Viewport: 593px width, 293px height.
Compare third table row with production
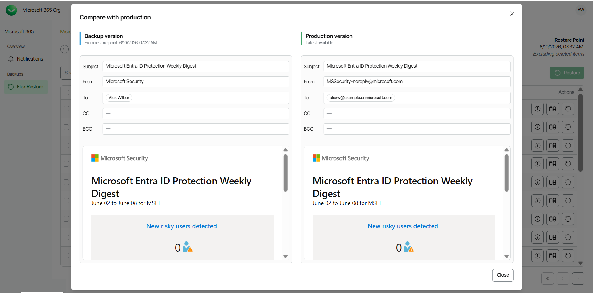552,145
